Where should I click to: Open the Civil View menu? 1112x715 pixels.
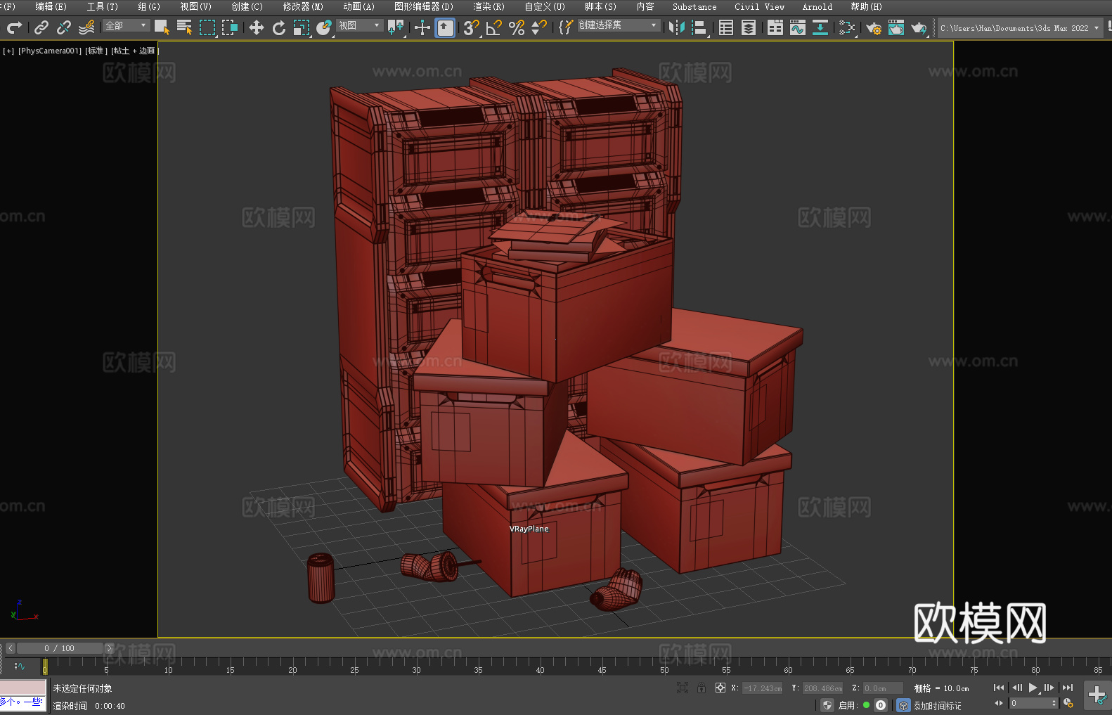pos(759,6)
